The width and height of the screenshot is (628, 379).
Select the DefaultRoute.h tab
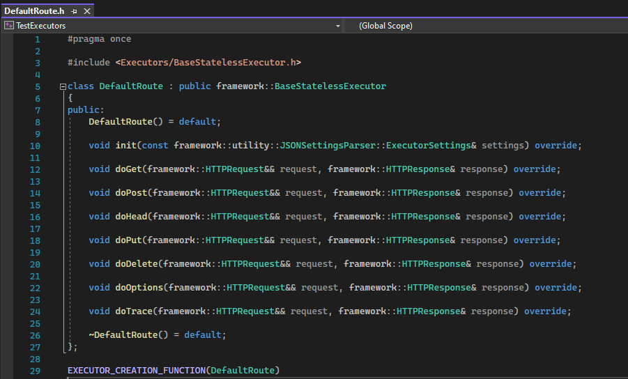(34, 11)
